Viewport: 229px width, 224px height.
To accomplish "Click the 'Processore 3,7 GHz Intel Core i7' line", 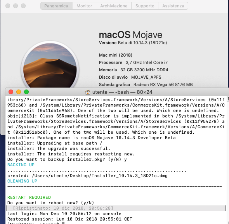I will click(x=133, y=62).
